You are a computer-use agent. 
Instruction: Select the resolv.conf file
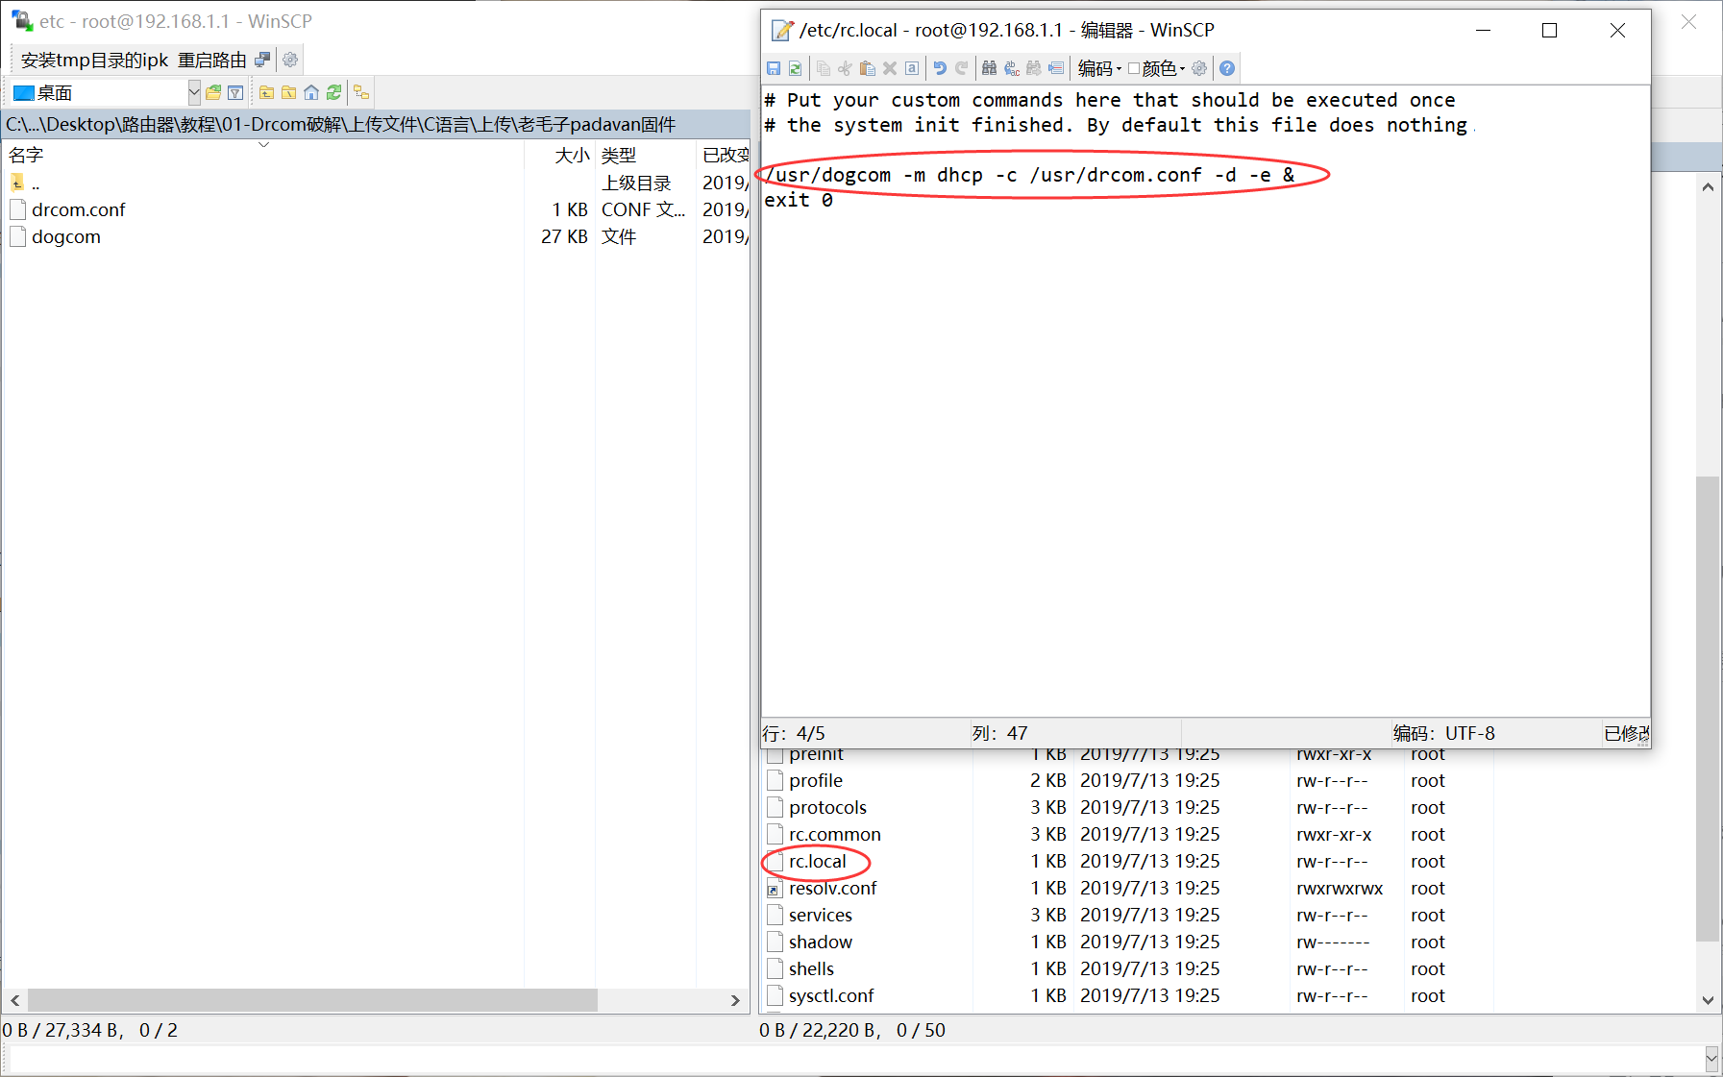click(833, 888)
